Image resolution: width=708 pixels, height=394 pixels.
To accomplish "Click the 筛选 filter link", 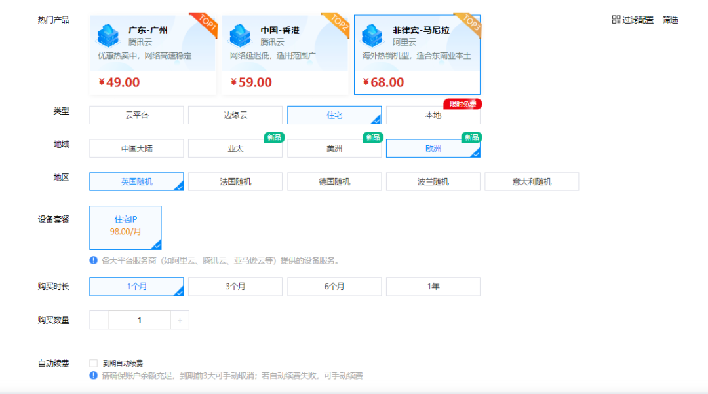I will click(670, 20).
